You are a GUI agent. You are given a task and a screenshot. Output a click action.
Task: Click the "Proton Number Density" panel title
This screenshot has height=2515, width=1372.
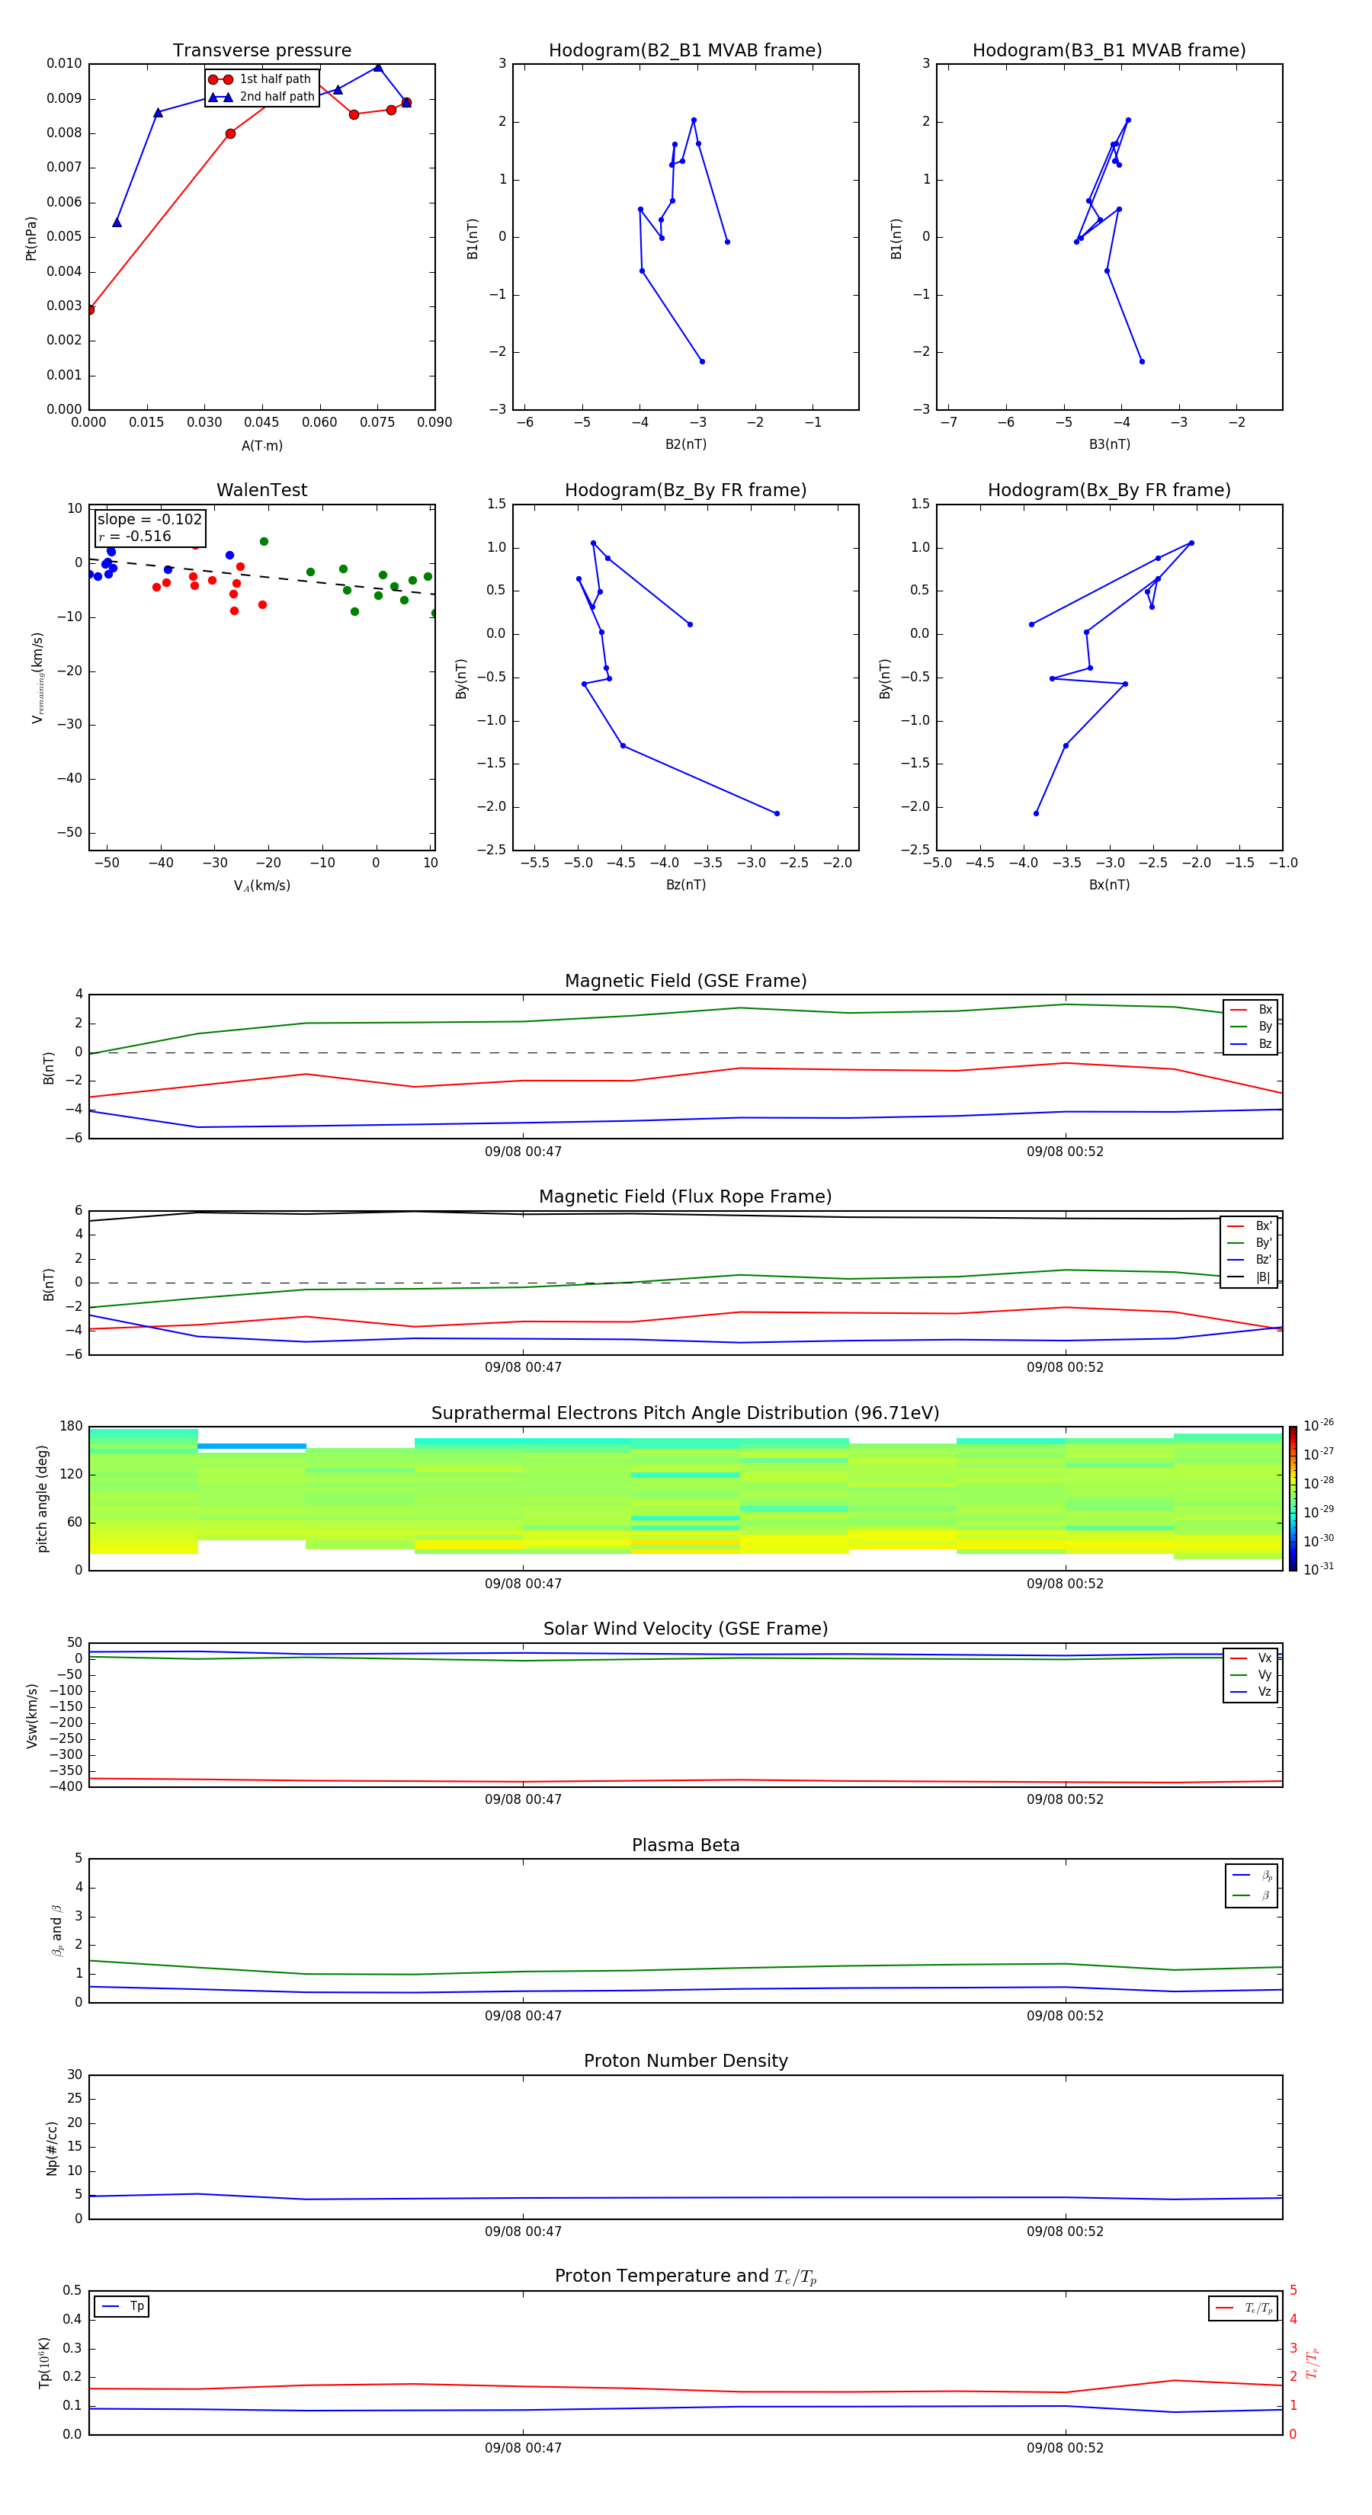tap(685, 2061)
